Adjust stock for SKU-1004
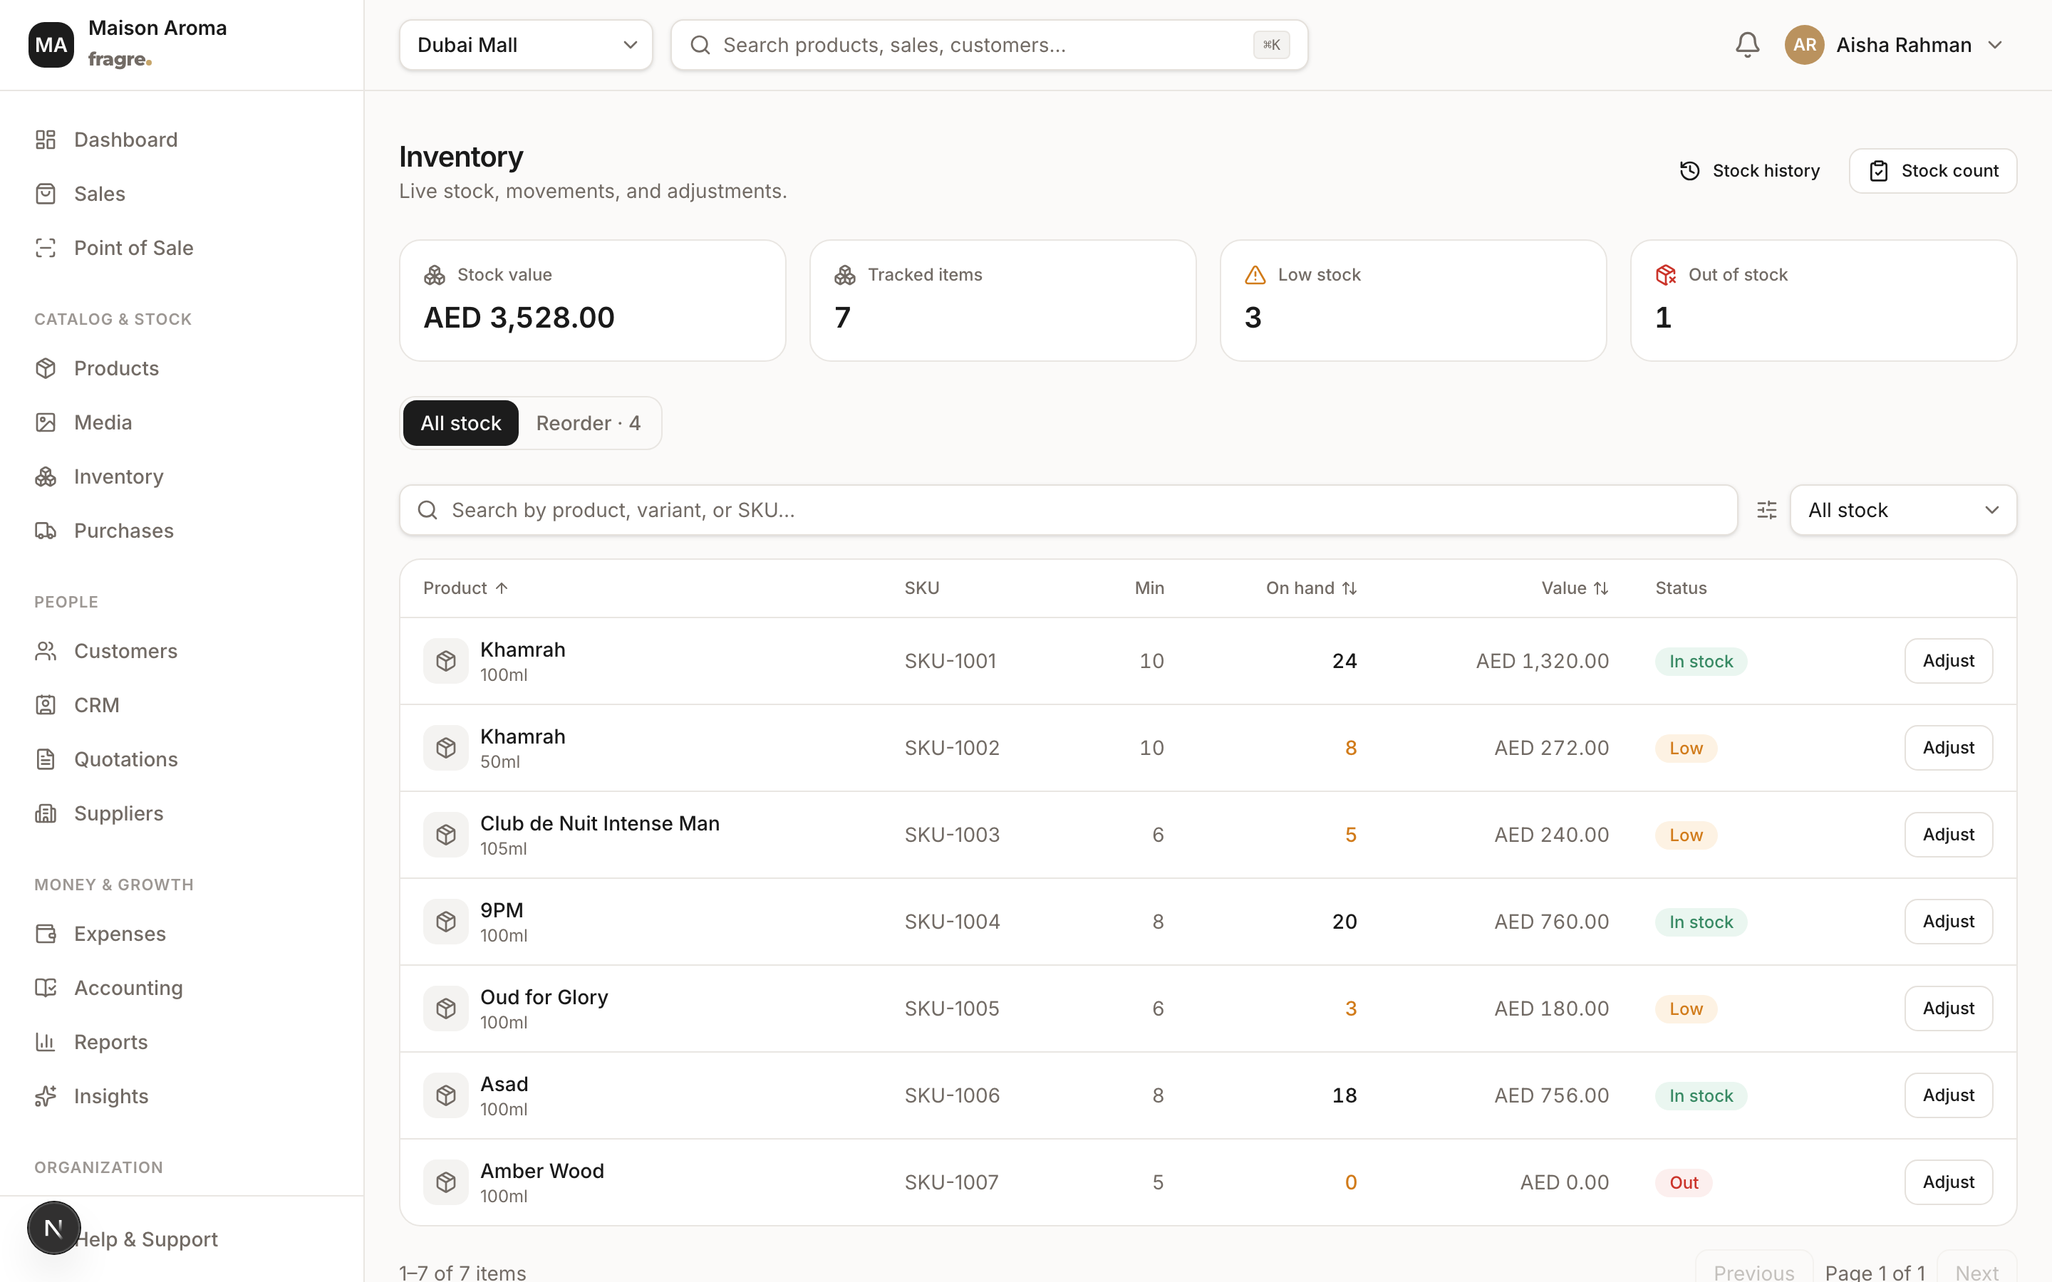This screenshot has width=2052, height=1282. (1948, 922)
